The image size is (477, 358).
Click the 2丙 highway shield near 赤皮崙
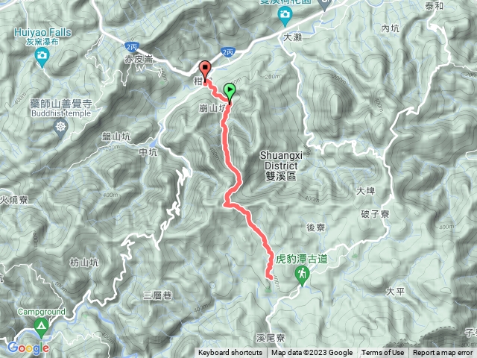(x=131, y=47)
